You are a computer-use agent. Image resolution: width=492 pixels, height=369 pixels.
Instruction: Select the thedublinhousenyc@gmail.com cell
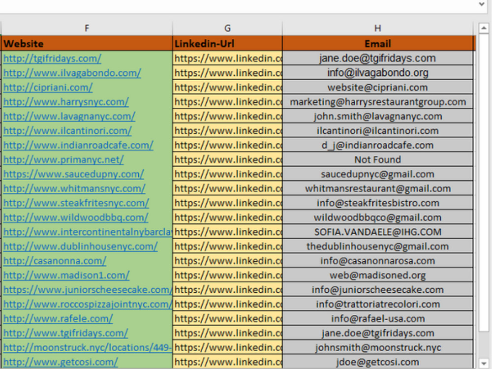click(378, 246)
